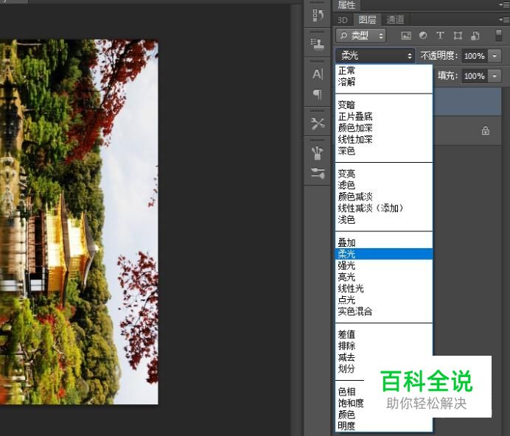Image resolution: width=510 pixels, height=436 pixels.
Task: Choose 变暗 blend mode
Action: click(x=384, y=105)
